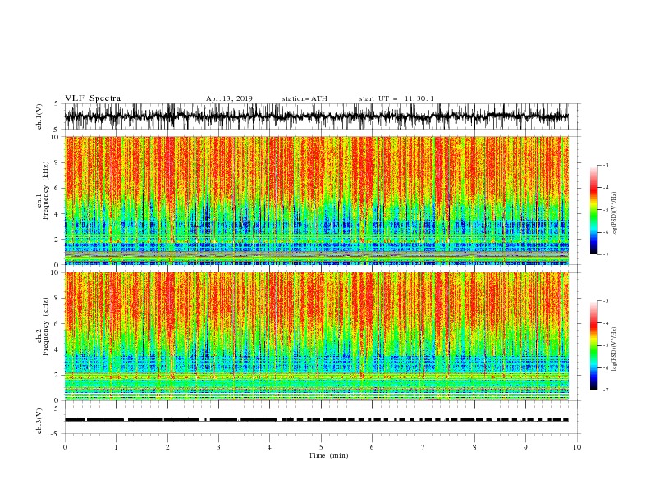Click the "Time (min)" axis label
This screenshot has height=502, width=650.
click(x=328, y=455)
